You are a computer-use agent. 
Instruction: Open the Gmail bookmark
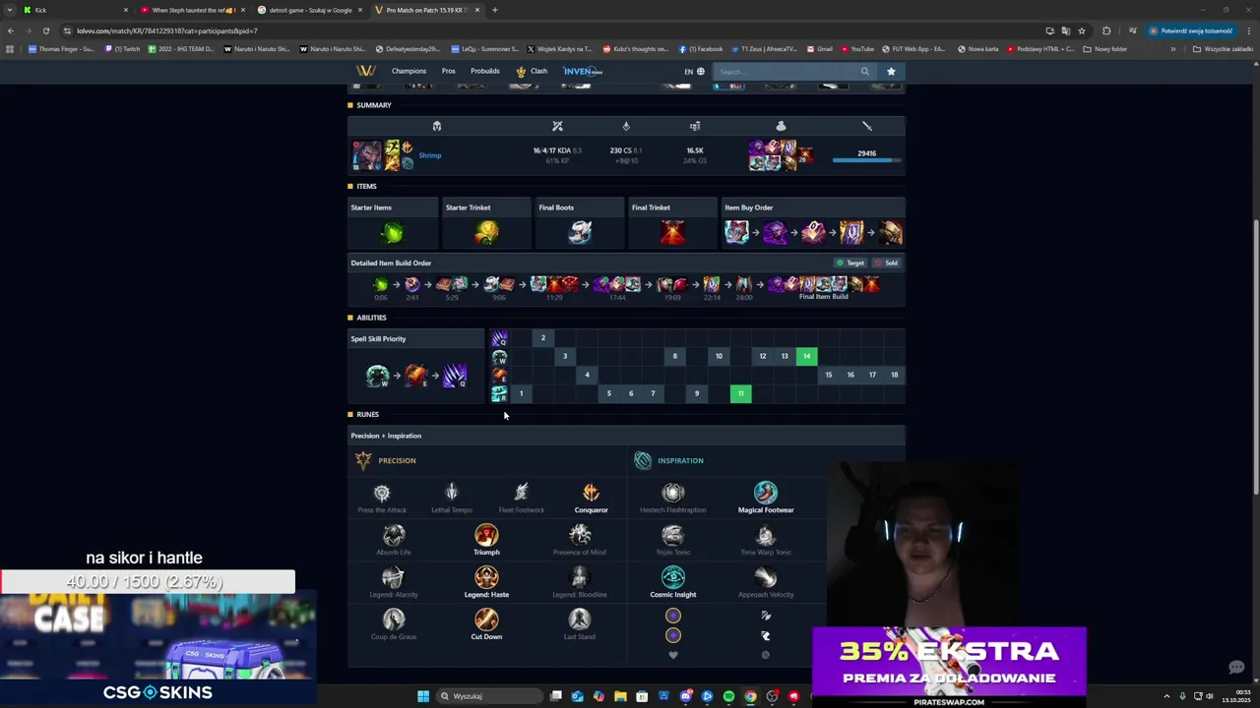click(820, 48)
